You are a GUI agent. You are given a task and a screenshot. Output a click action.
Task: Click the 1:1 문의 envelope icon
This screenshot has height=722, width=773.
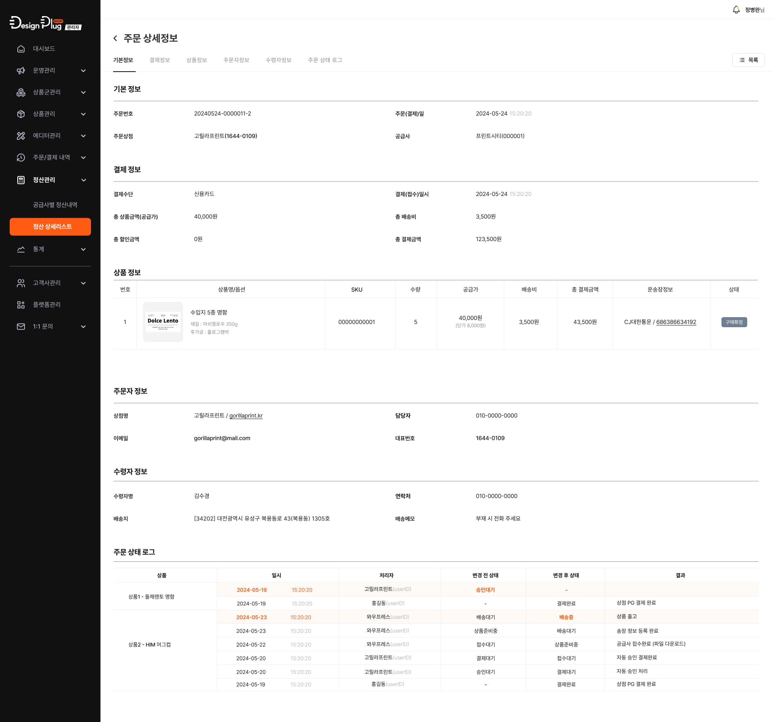tap(21, 326)
